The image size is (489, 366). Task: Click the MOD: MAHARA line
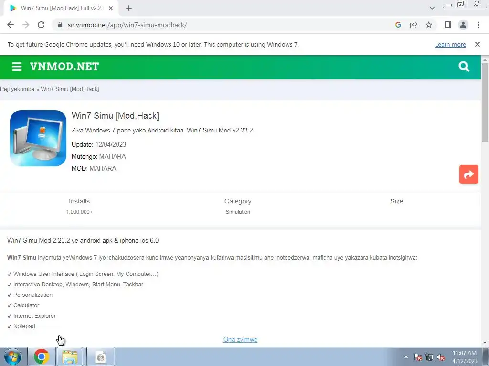point(94,168)
